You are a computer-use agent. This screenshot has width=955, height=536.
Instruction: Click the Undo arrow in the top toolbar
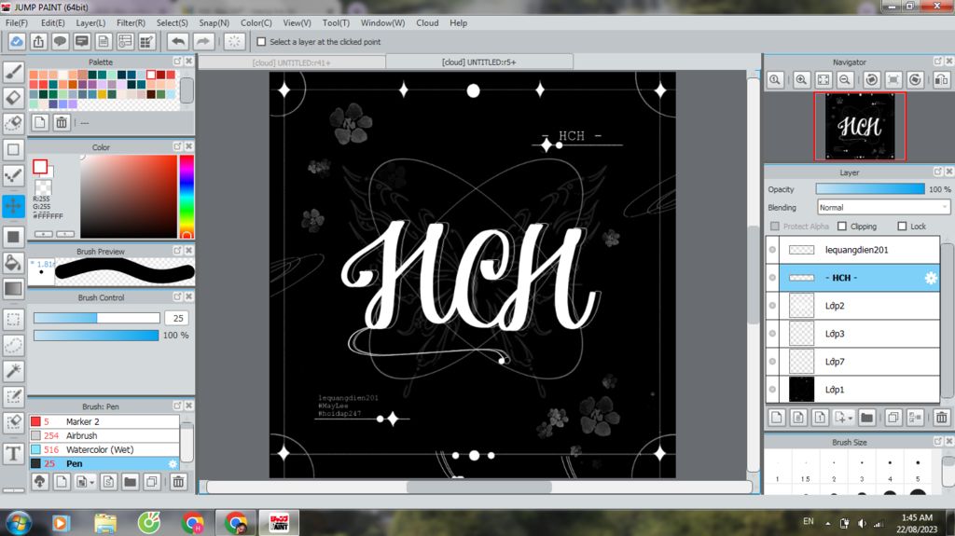[177, 42]
